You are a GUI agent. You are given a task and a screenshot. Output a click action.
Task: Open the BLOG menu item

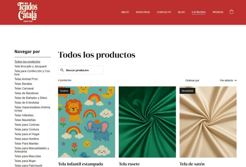[x=181, y=12]
